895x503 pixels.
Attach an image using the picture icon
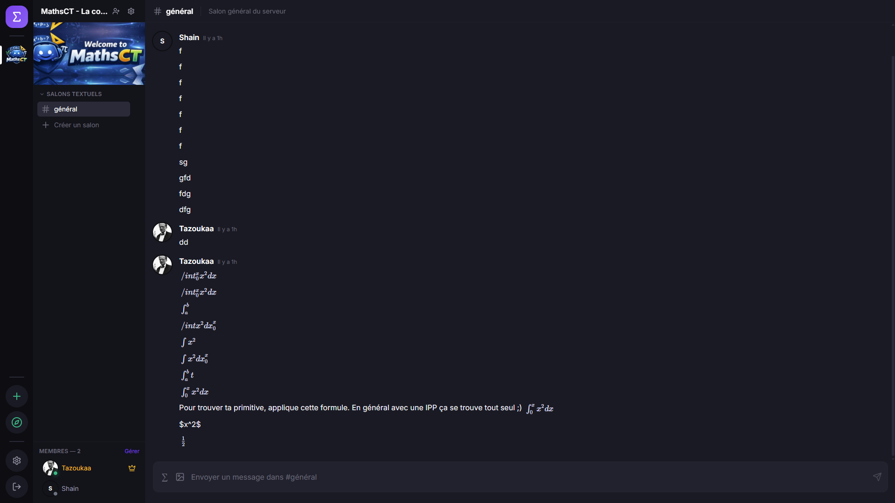(x=180, y=477)
